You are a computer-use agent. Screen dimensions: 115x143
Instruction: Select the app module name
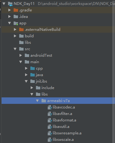tap(23, 23)
